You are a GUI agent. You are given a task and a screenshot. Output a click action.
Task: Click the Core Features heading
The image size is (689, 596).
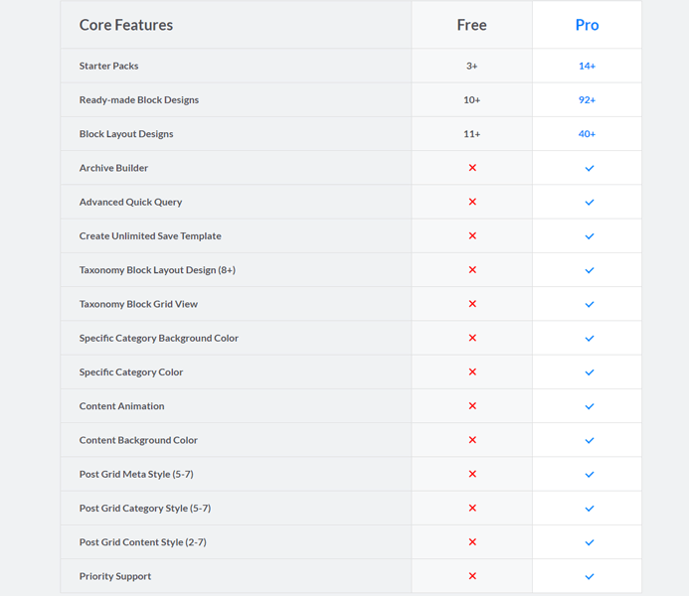point(126,25)
